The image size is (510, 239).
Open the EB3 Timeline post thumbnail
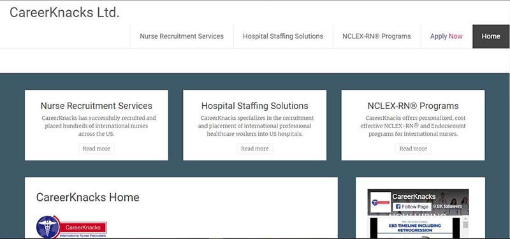pos(415,228)
